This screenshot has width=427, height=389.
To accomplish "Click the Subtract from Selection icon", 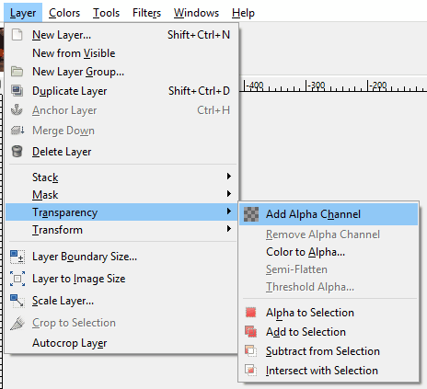I will tap(251, 351).
